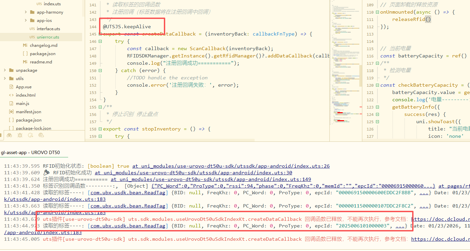Collapse code fold at line 146 try block
The height and width of the screenshot is (251, 470).
[x=100, y=42]
